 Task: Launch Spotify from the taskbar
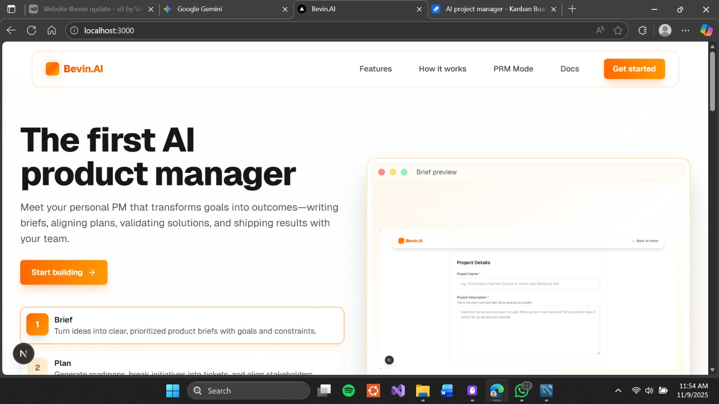(x=349, y=391)
